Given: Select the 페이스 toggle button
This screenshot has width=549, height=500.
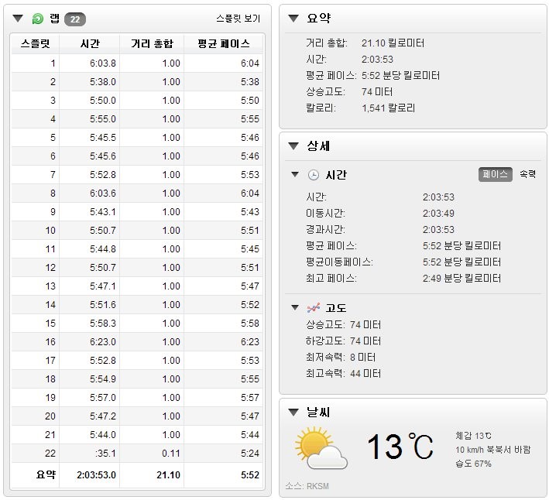Looking at the screenshot, I should [495, 174].
